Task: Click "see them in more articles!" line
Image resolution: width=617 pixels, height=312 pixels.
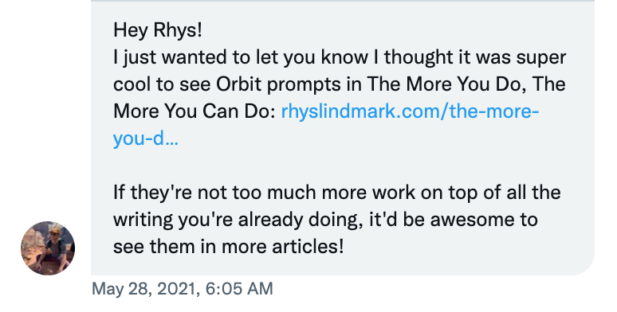Action: [x=229, y=247]
